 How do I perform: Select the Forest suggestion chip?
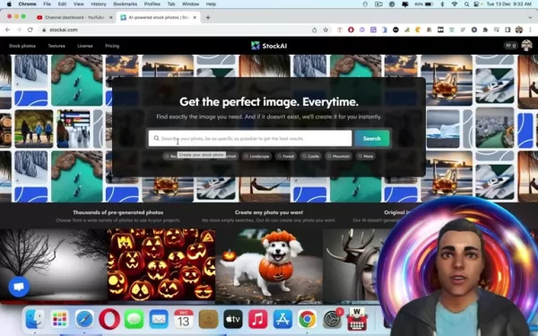(x=285, y=156)
